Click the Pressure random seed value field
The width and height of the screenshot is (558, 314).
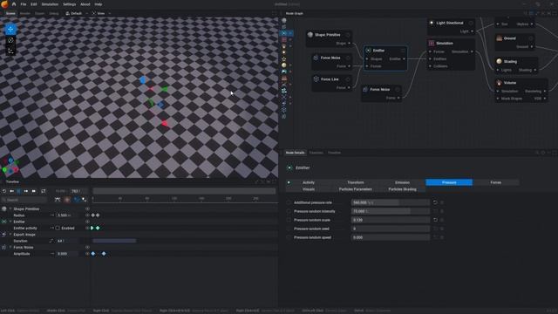pyautogui.click(x=391, y=229)
